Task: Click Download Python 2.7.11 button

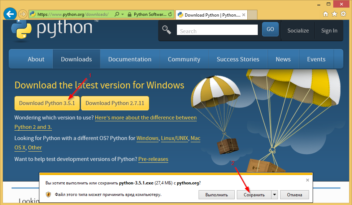Action: pyautogui.click(x=115, y=103)
